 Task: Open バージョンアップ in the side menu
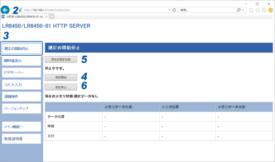pos(21,108)
